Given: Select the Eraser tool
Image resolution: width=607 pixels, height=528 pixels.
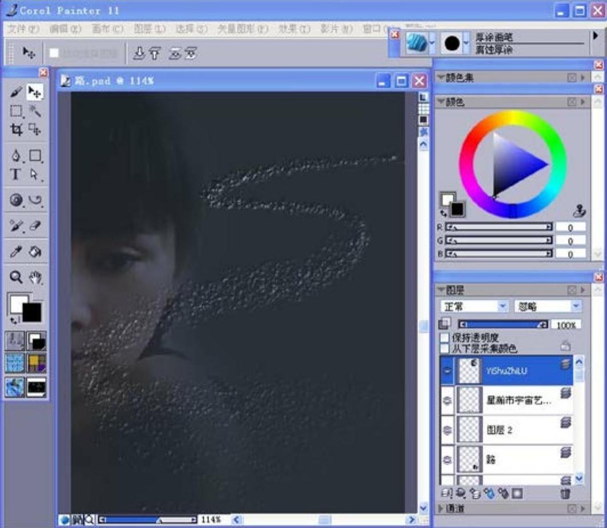Looking at the screenshot, I should [x=35, y=226].
